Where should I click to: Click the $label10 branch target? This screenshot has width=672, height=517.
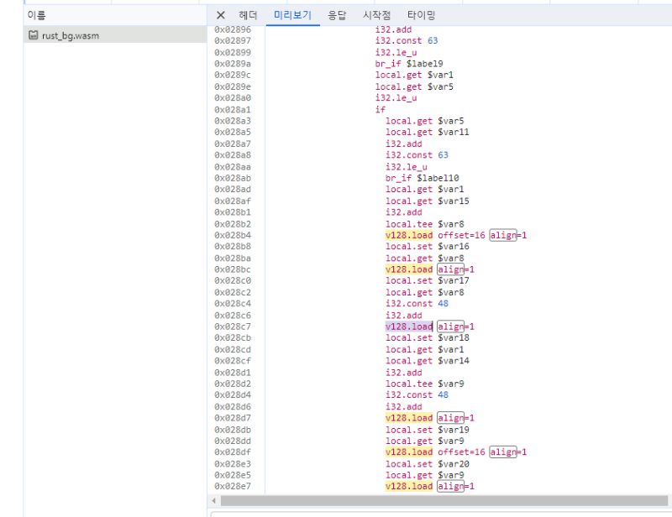tap(438, 178)
